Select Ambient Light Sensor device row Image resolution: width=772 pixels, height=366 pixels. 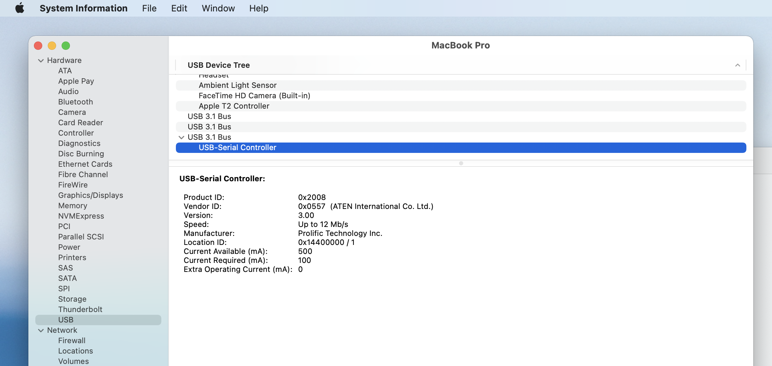tap(461, 85)
